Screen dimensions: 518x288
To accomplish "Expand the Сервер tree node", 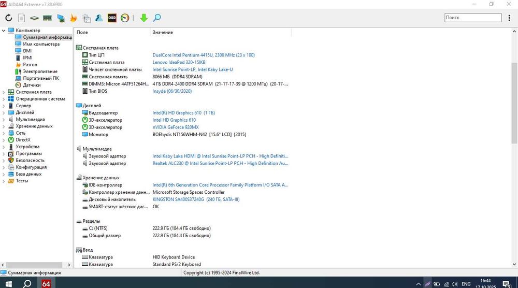I will point(4,106).
